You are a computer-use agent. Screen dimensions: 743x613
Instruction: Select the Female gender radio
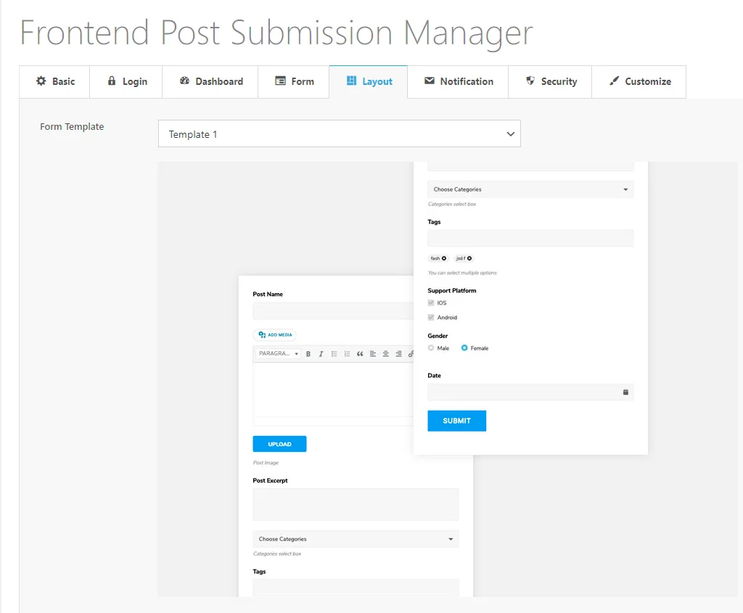[464, 347]
